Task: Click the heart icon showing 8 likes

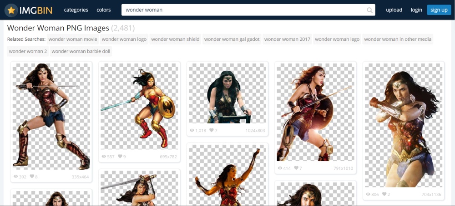Action: click(x=32, y=177)
